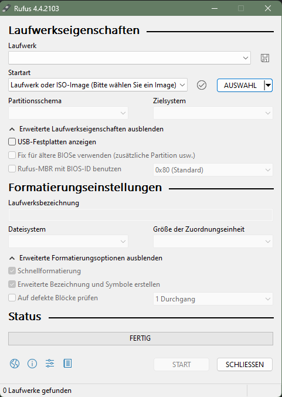Open the 1 Durchgang passes dropdown
This screenshot has width=282, height=397.
(213, 299)
